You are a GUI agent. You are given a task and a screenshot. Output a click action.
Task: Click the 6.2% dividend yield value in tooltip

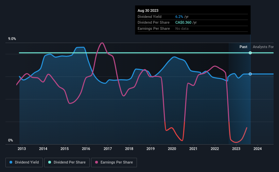click(x=179, y=17)
